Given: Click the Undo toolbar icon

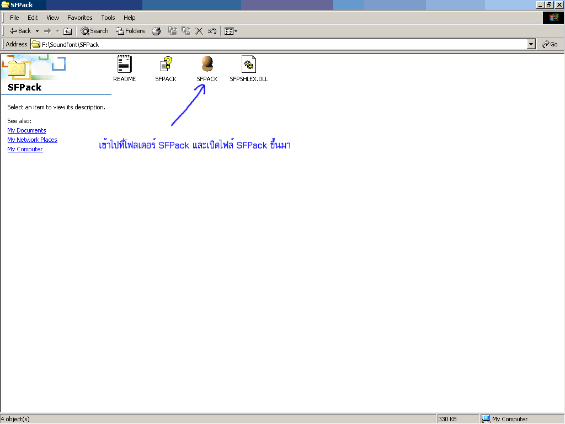Looking at the screenshot, I should (212, 31).
